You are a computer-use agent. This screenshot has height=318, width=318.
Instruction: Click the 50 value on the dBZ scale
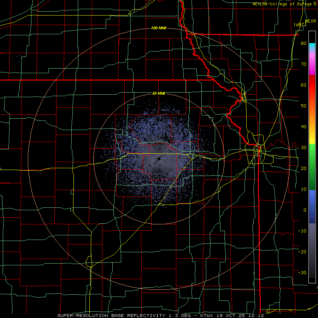(304, 106)
